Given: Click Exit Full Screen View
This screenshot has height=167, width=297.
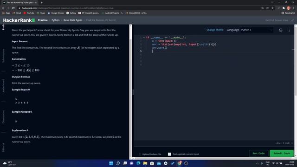Looking at the screenshot, I should coord(277,20).
